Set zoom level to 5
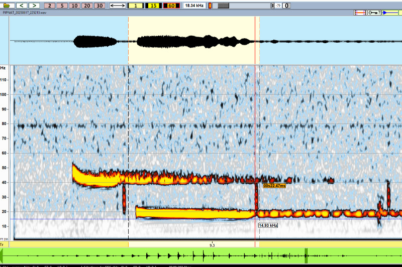 [x=62, y=6]
